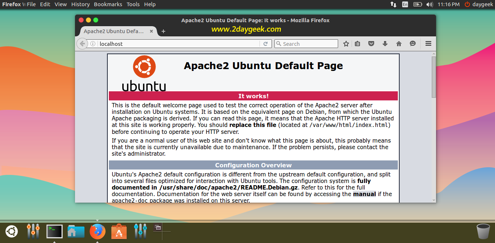Follow the manual link
495x243 pixels.
click(x=364, y=194)
